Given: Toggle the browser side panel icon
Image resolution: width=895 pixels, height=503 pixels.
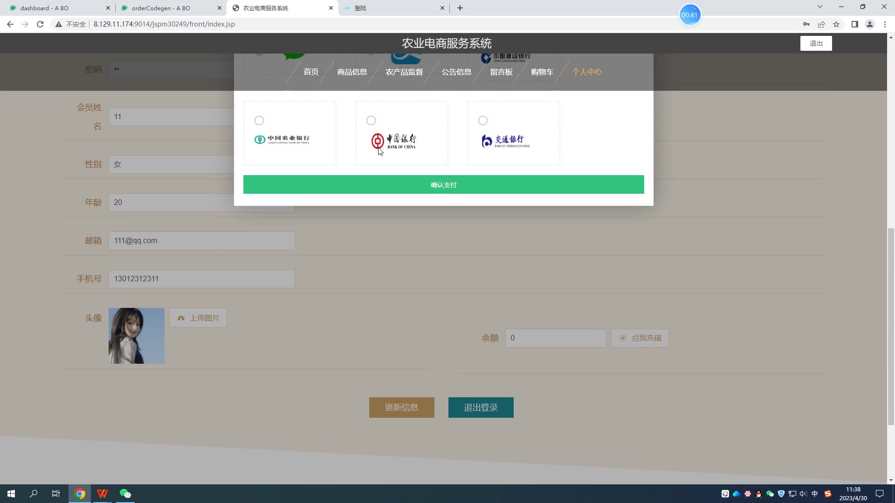Looking at the screenshot, I should (855, 24).
